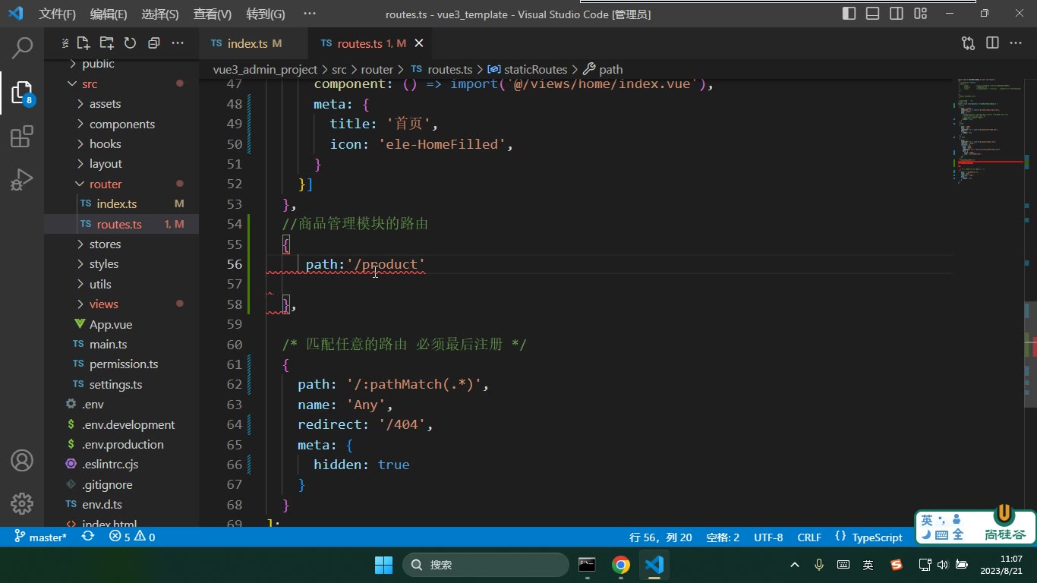Toggle the secondary side bar layout button
The image size is (1037, 583).
pos(897,14)
